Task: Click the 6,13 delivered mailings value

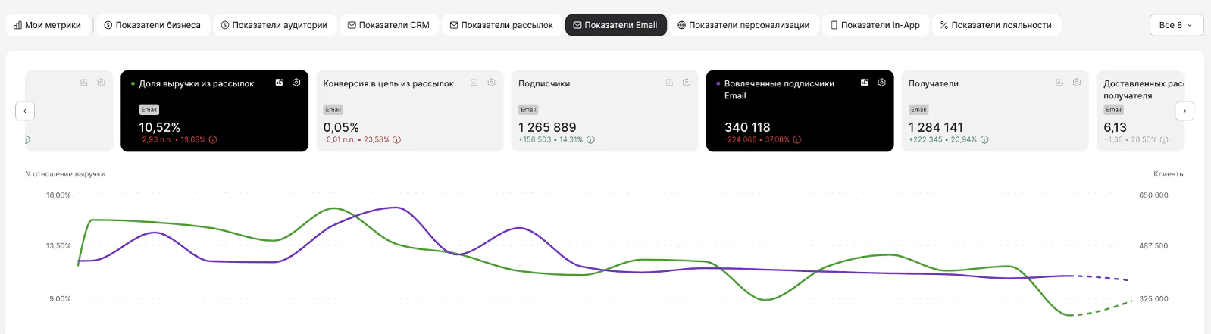Action: click(x=1116, y=127)
